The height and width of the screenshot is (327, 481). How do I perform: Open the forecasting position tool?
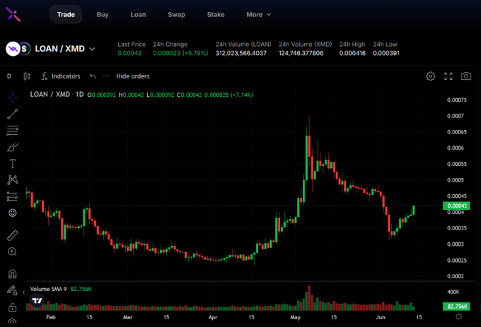(x=13, y=196)
